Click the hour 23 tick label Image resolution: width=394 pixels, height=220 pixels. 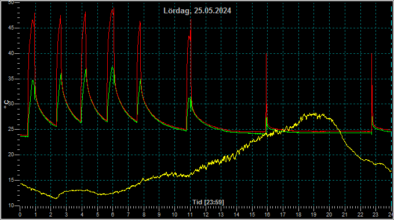pyautogui.click(x=375, y=215)
